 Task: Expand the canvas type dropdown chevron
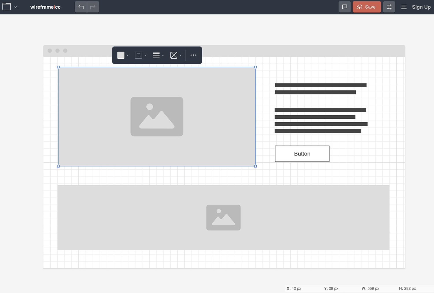(15, 7)
